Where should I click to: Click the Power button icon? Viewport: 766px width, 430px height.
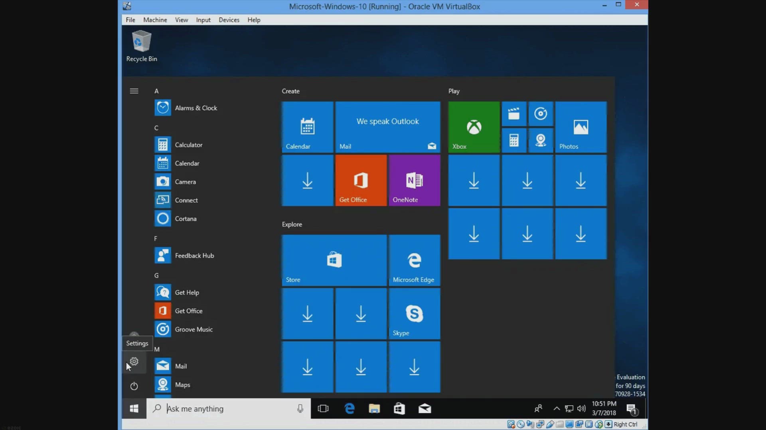[x=134, y=386]
